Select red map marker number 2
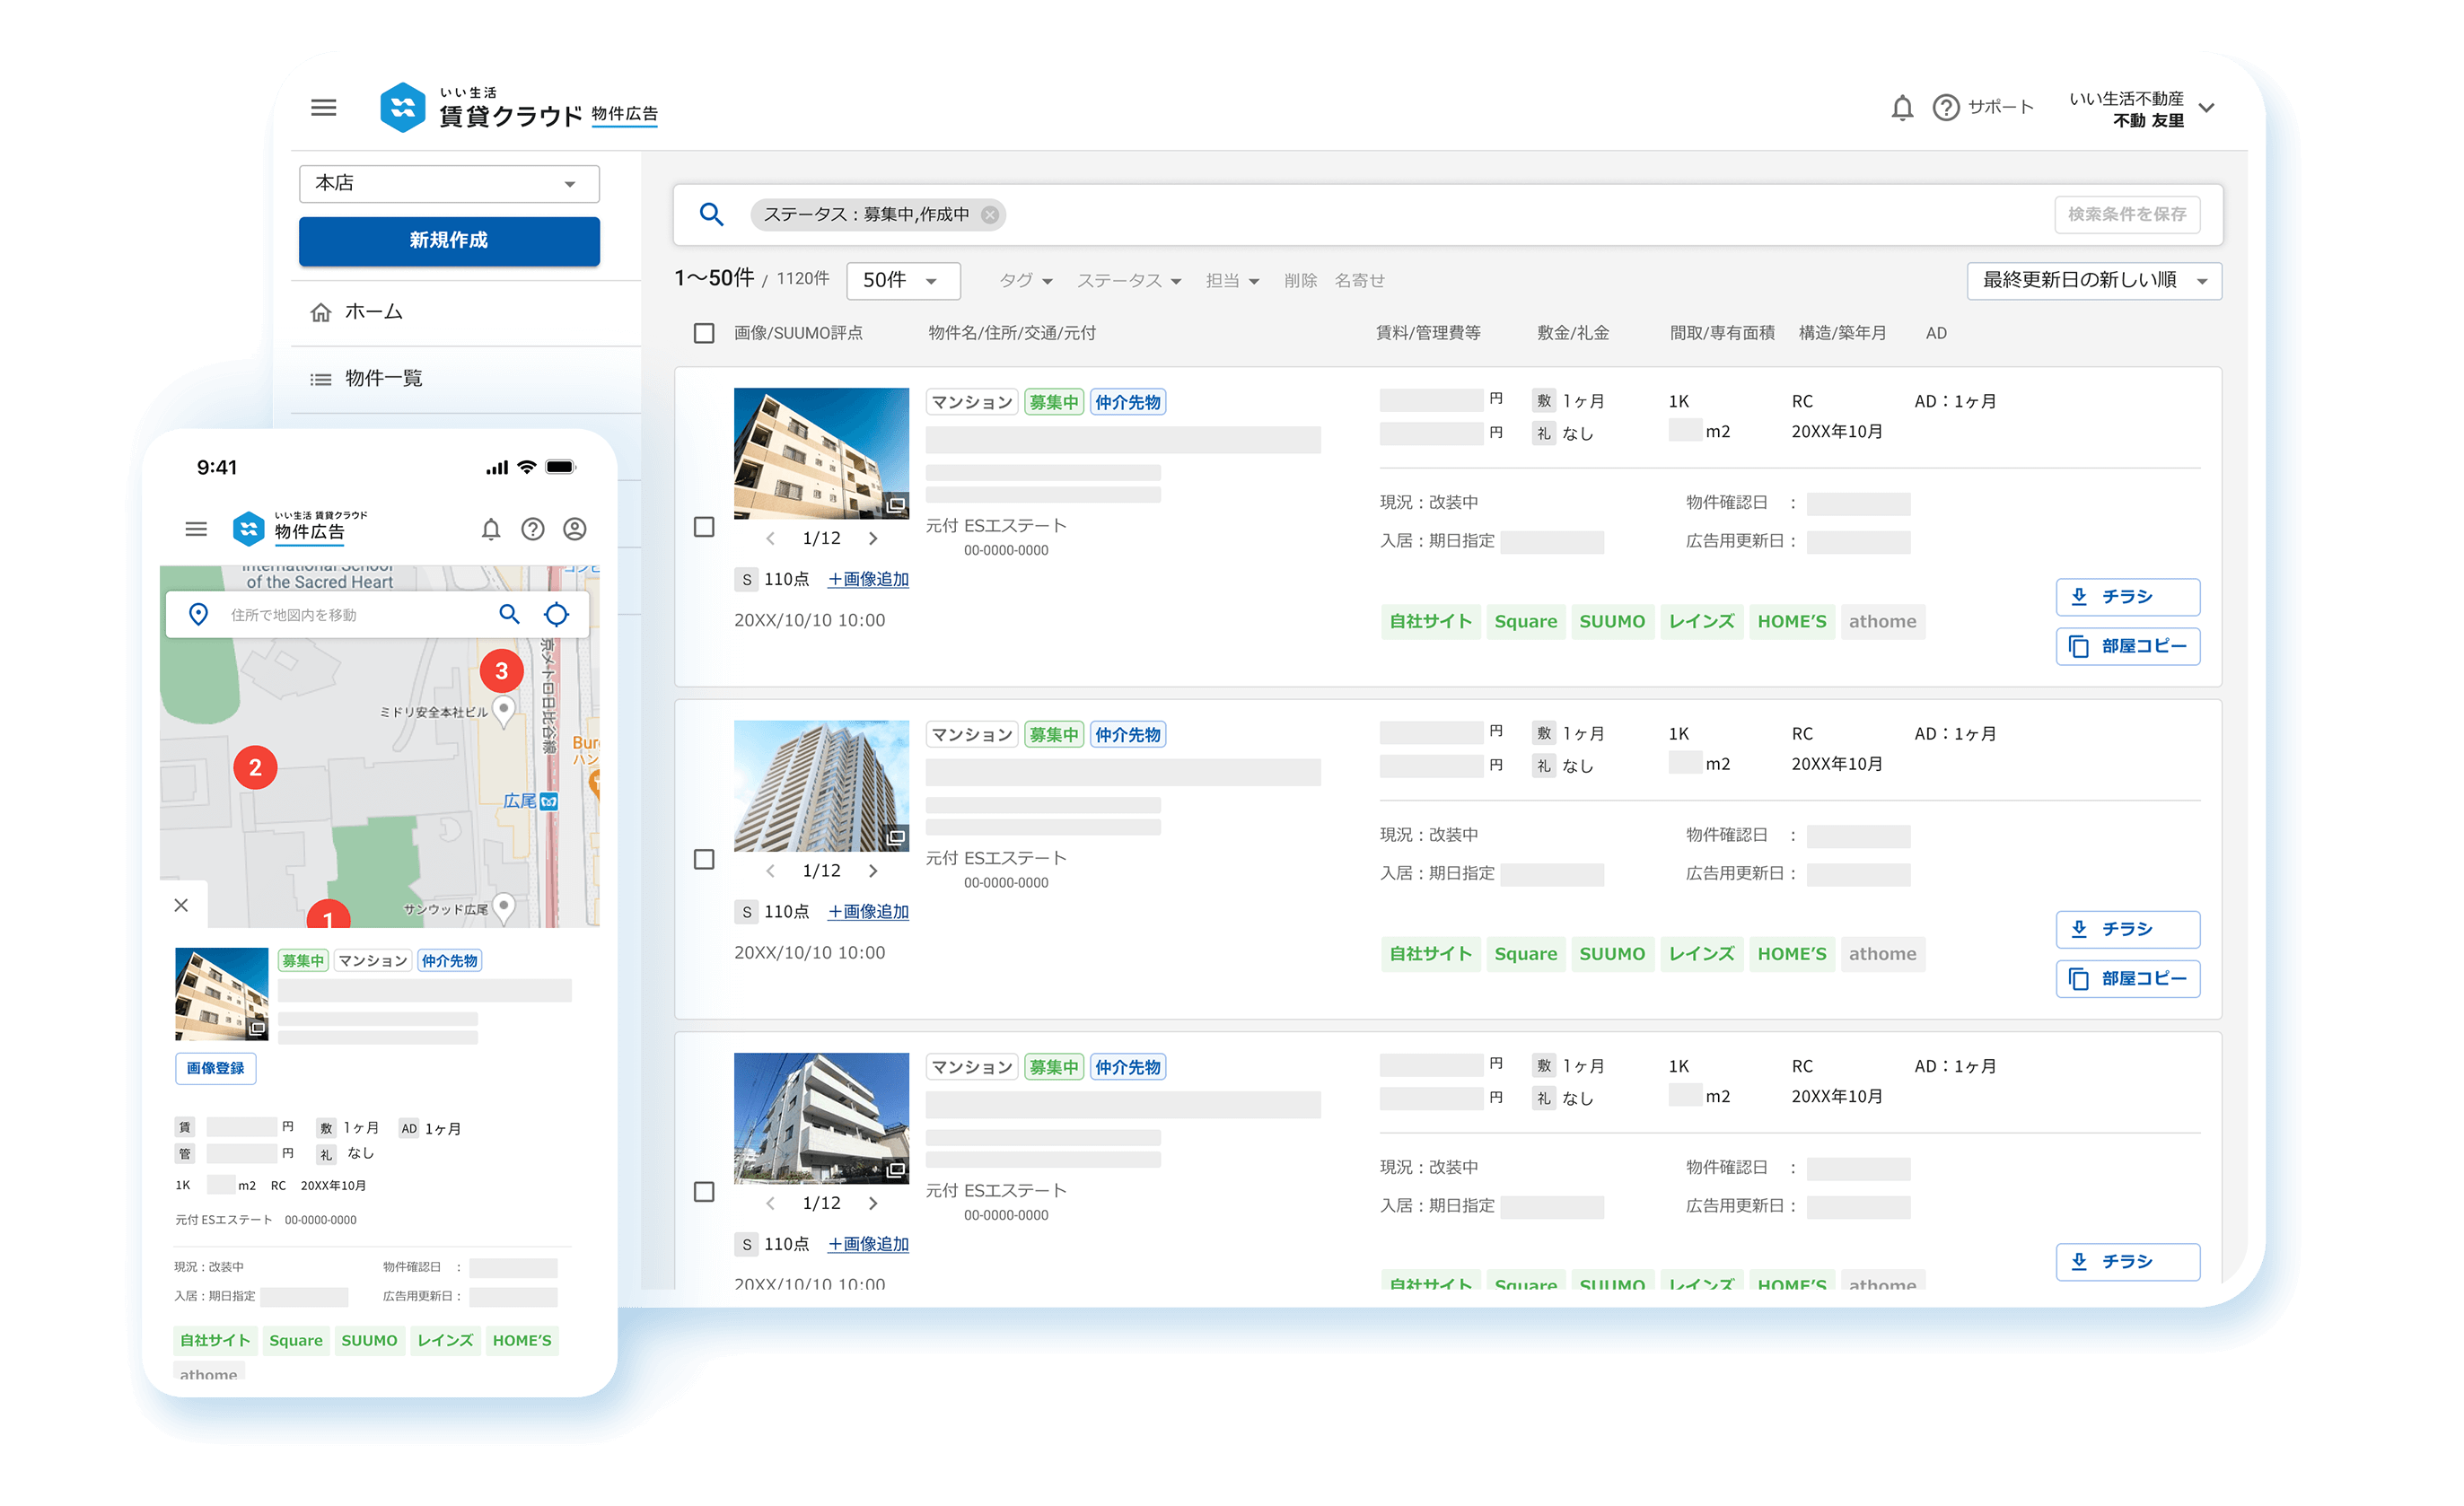Image resolution: width=2464 pixels, height=1506 pixels. pyautogui.click(x=255, y=767)
